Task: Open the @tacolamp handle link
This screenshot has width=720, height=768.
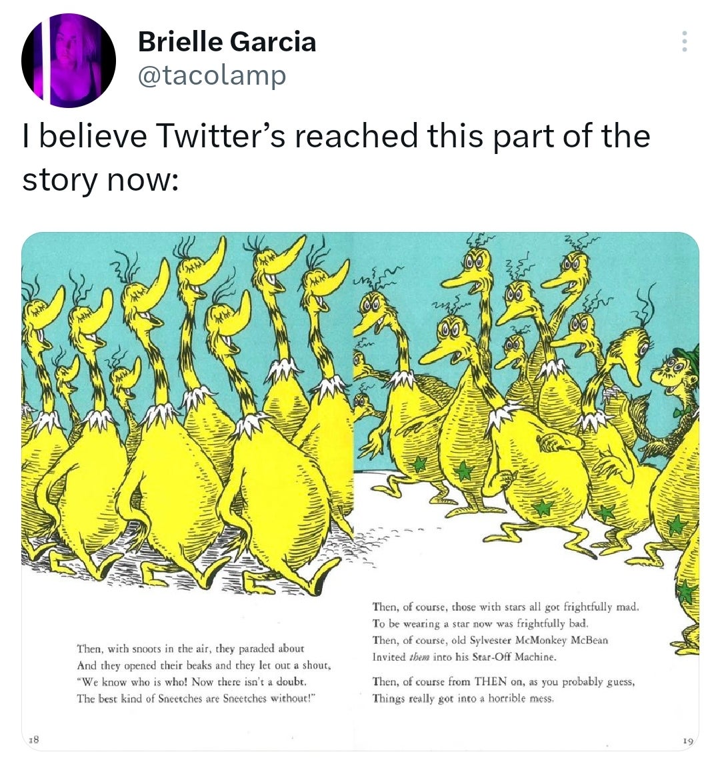Action: [212, 75]
